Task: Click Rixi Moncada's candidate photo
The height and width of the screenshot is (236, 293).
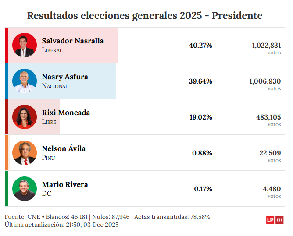Action: [x=25, y=117]
